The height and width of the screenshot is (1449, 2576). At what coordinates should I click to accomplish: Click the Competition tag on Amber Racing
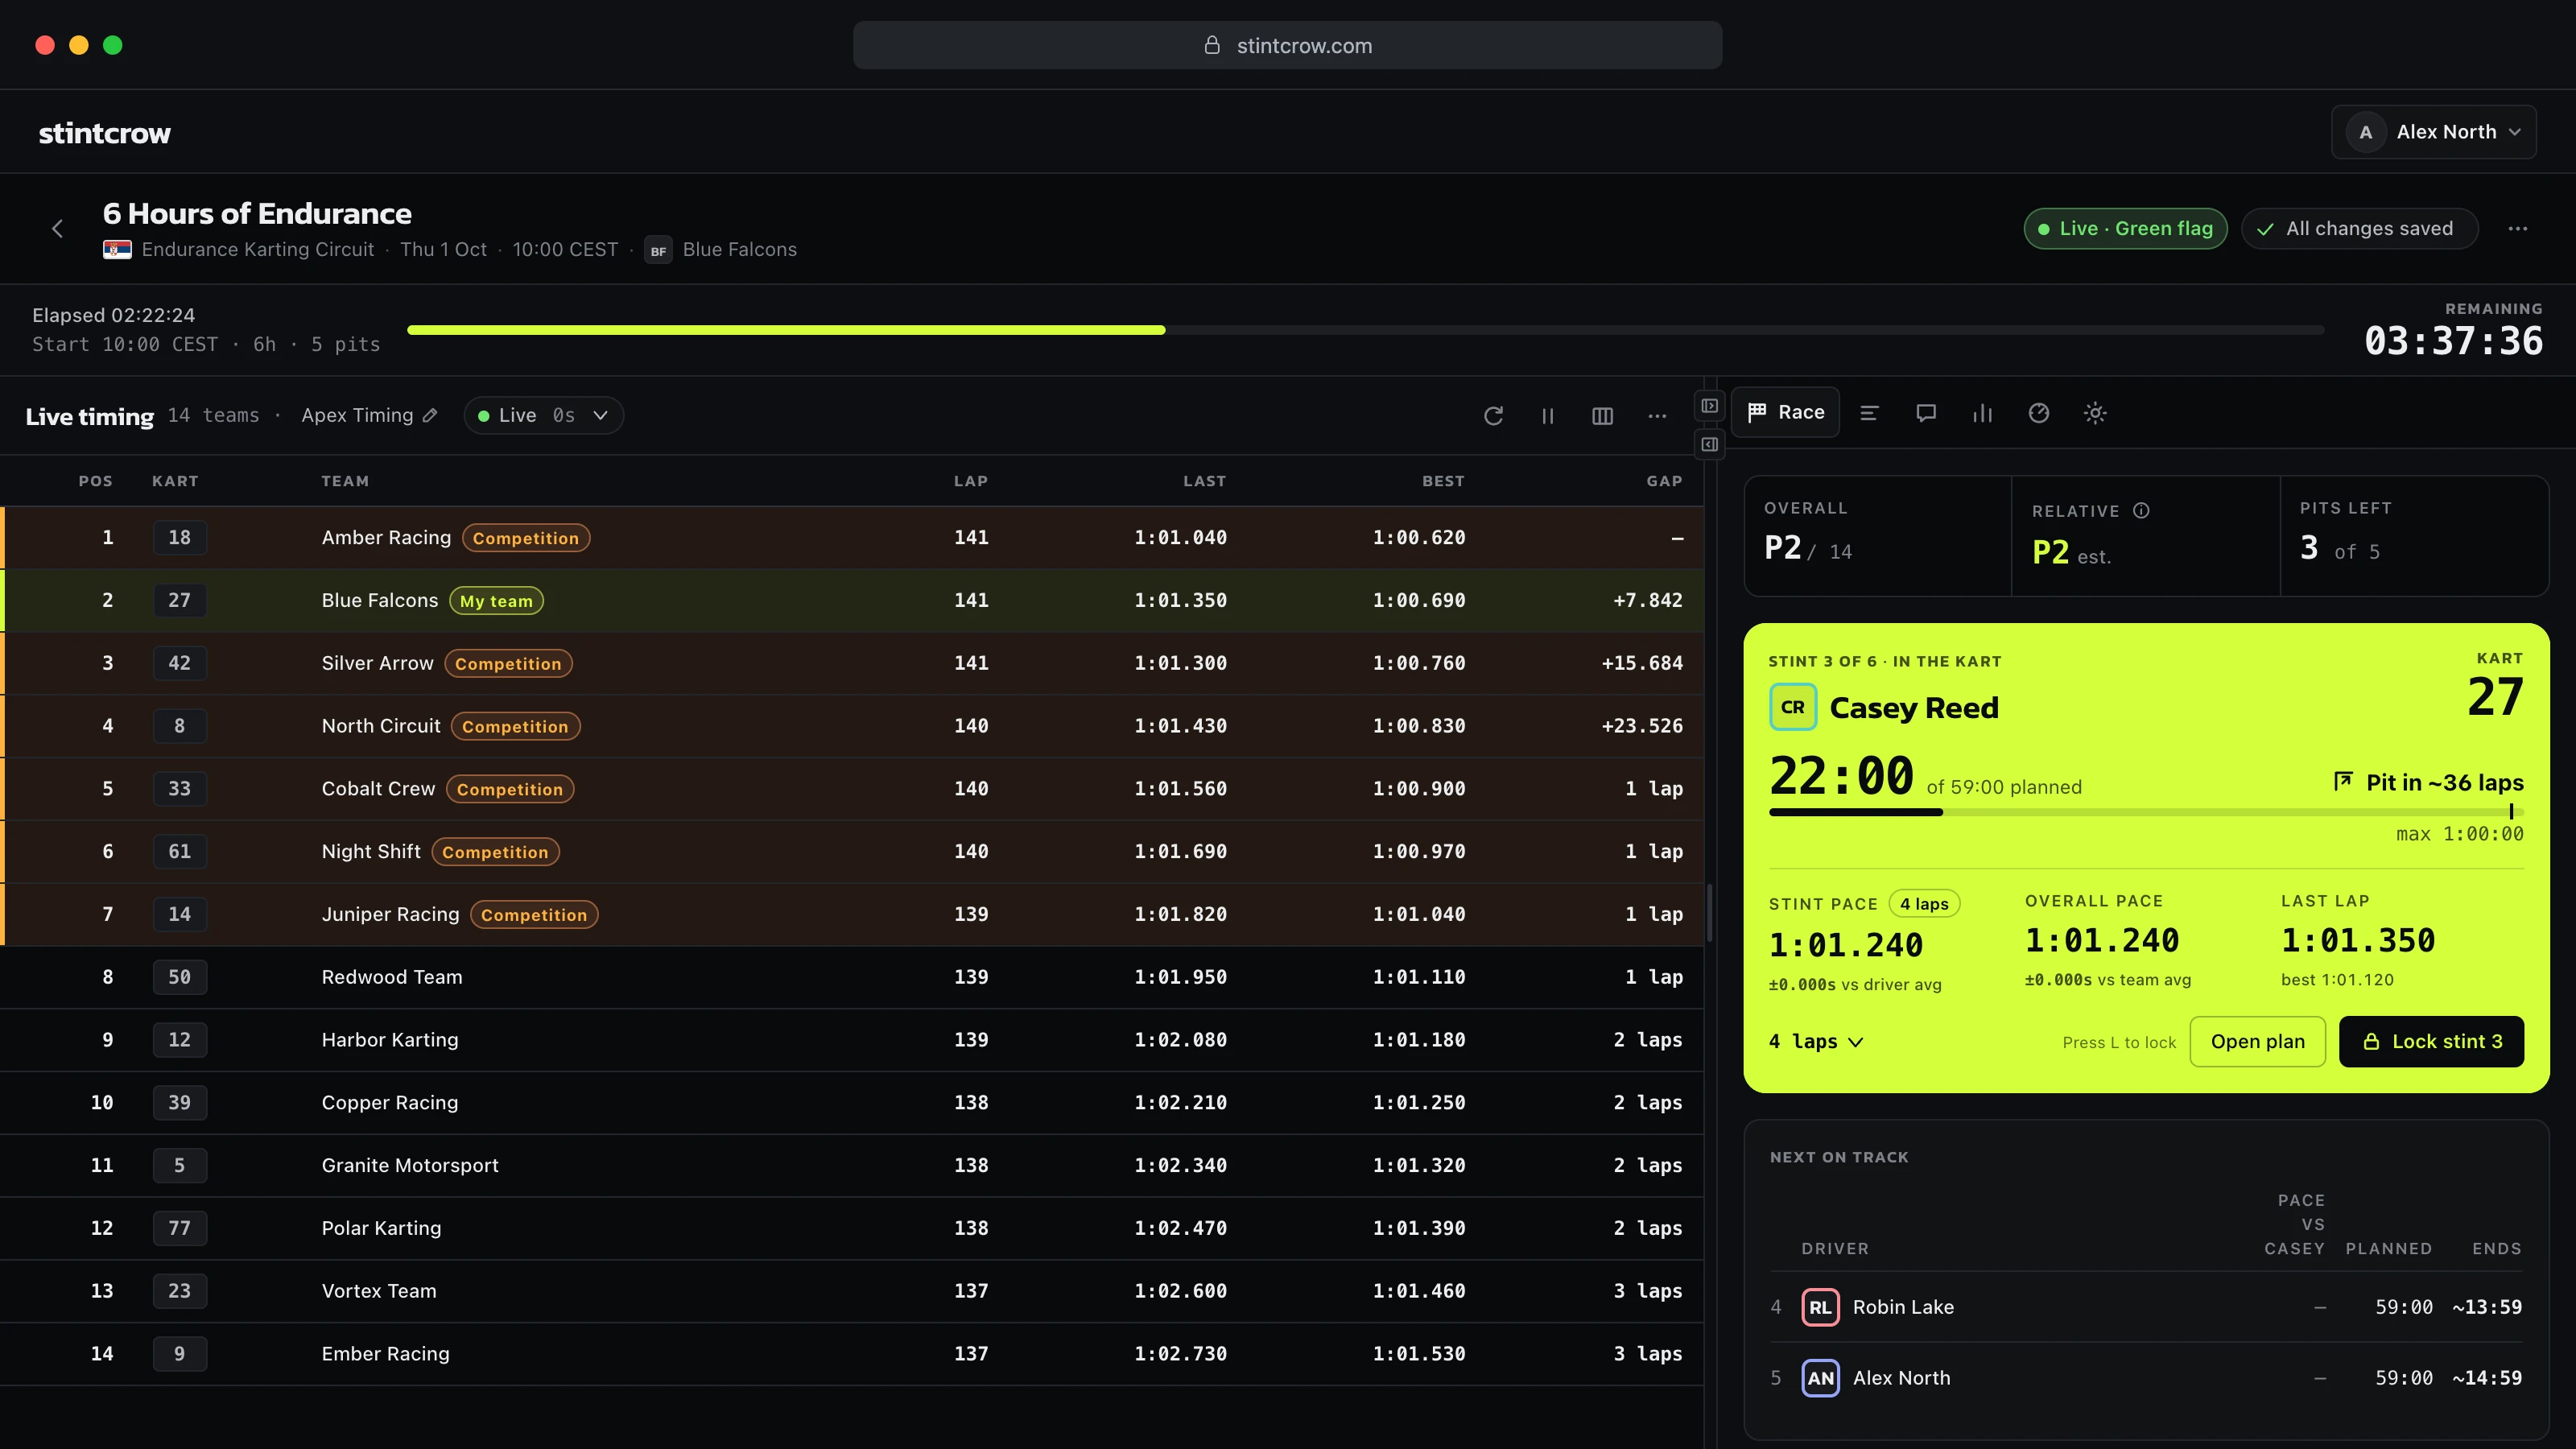pyautogui.click(x=526, y=538)
